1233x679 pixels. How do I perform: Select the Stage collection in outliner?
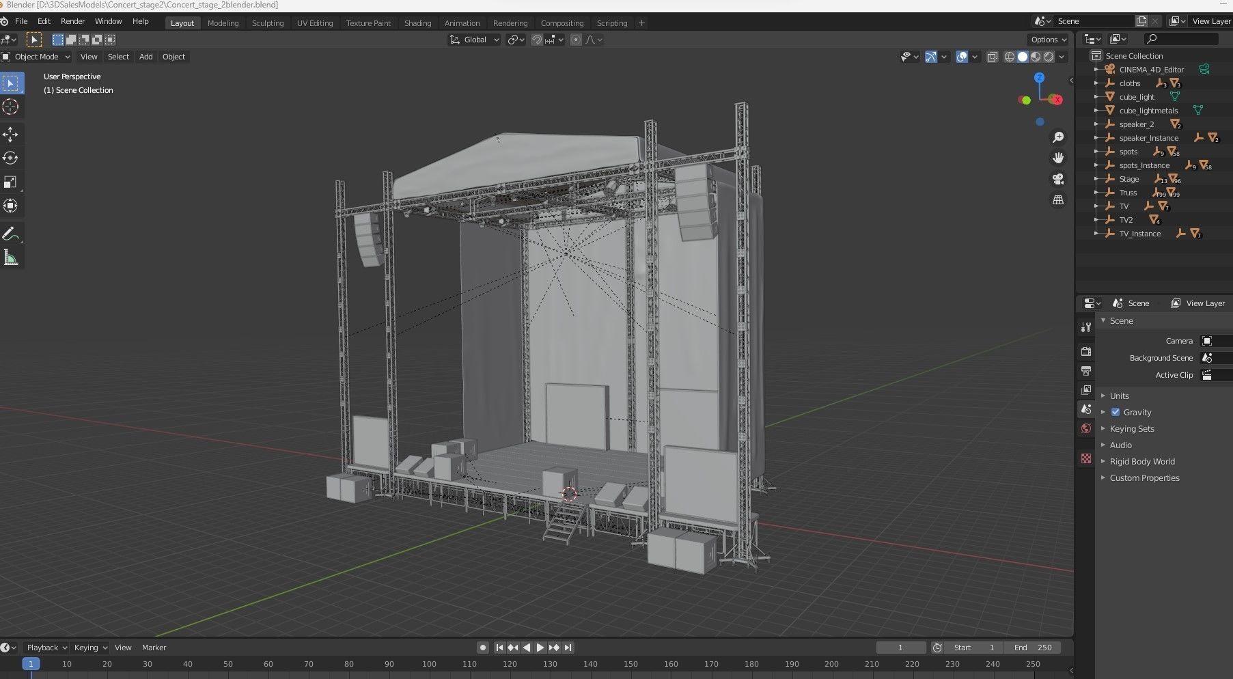(1128, 179)
